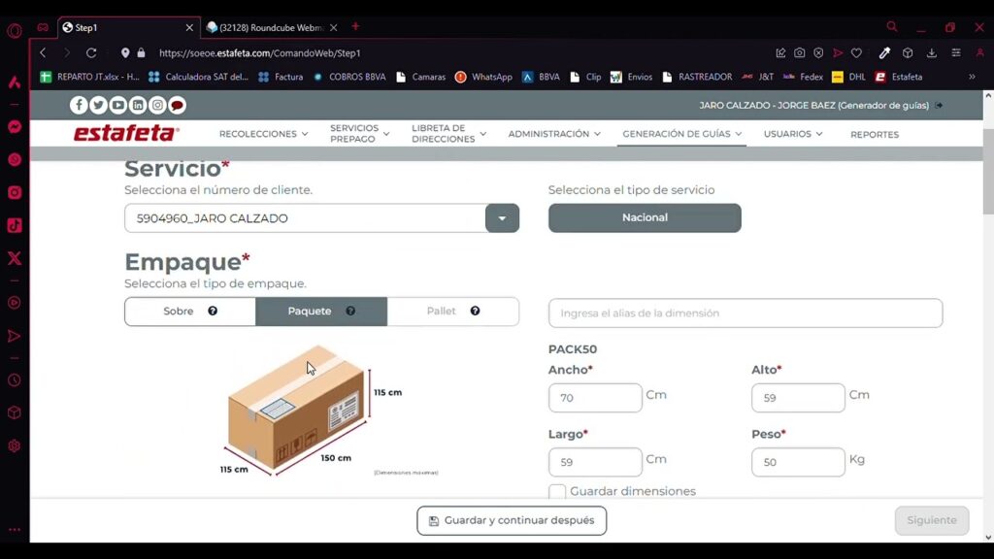Open browser settings gear in sidebar
Screen dimensions: 994x559
(x=15, y=446)
